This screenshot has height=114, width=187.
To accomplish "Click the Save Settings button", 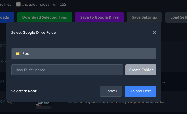I will point(144,17).
